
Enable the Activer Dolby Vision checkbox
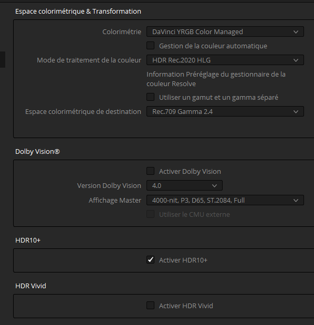(151, 171)
